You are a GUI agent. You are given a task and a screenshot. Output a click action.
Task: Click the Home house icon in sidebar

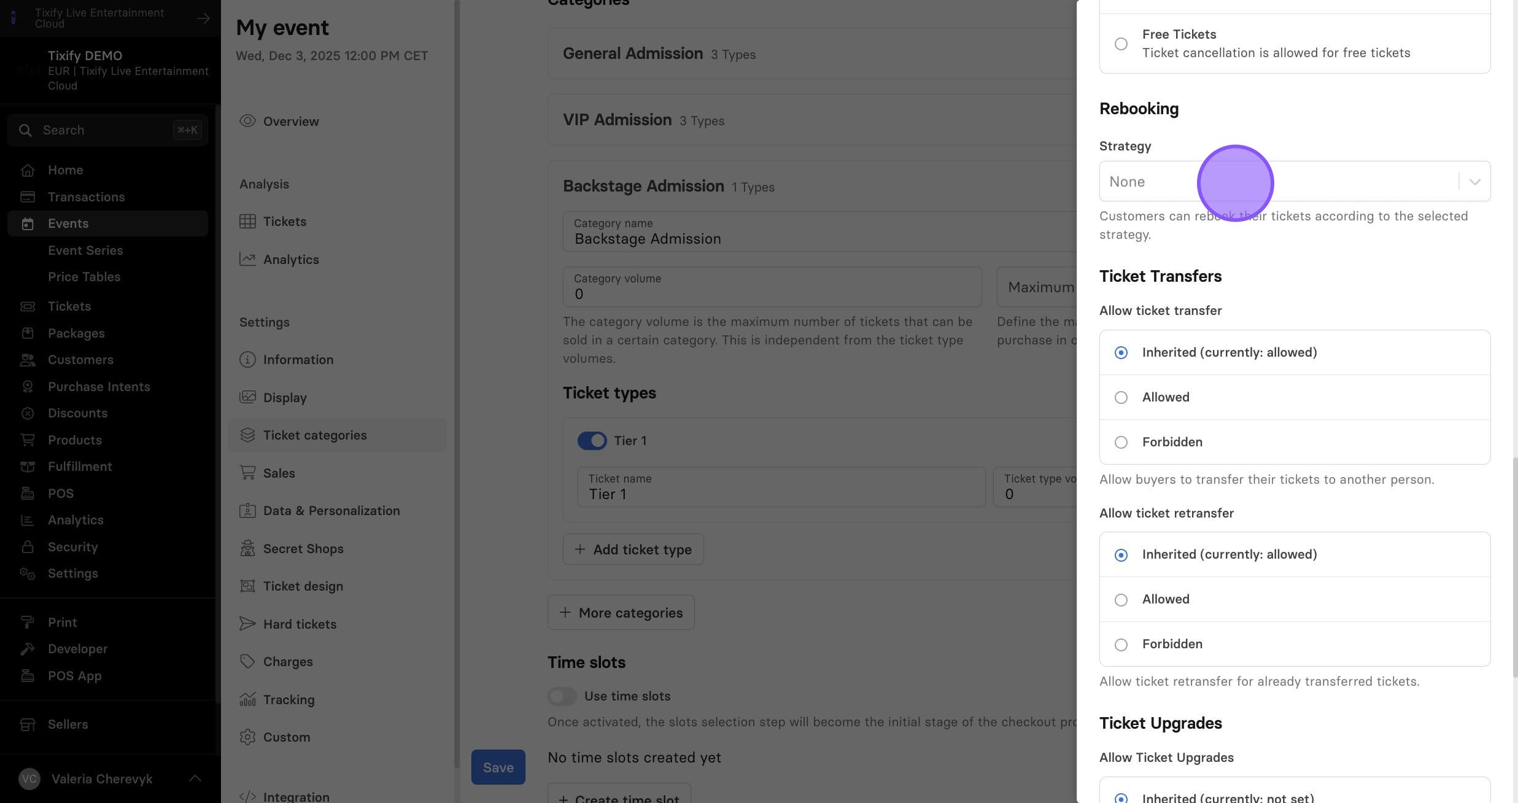click(x=28, y=170)
